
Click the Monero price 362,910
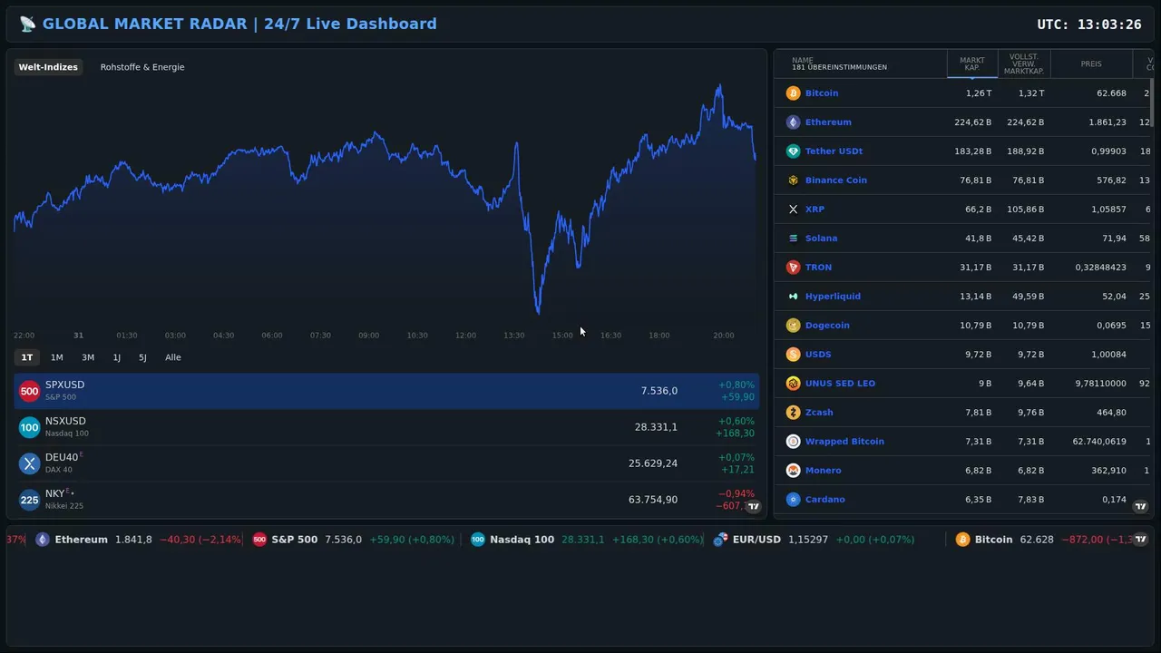[x=1107, y=471]
